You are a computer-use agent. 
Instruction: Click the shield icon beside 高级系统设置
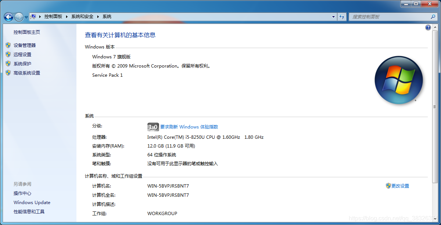(8, 73)
